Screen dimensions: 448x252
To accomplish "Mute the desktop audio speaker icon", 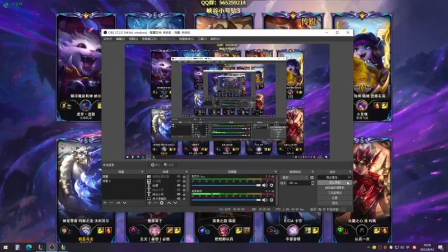I will pos(265,200).
